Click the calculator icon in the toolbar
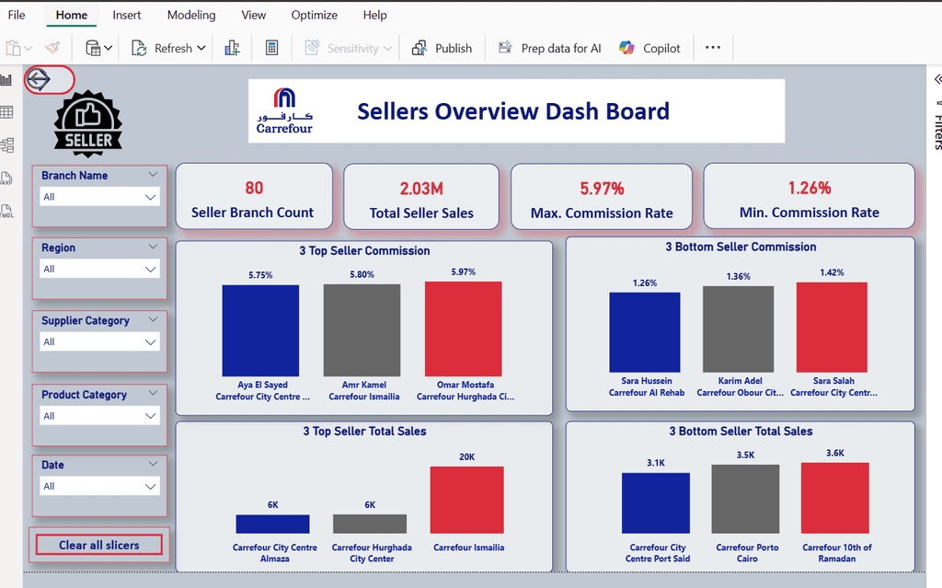942x588 pixels. (x=271, y=48)
